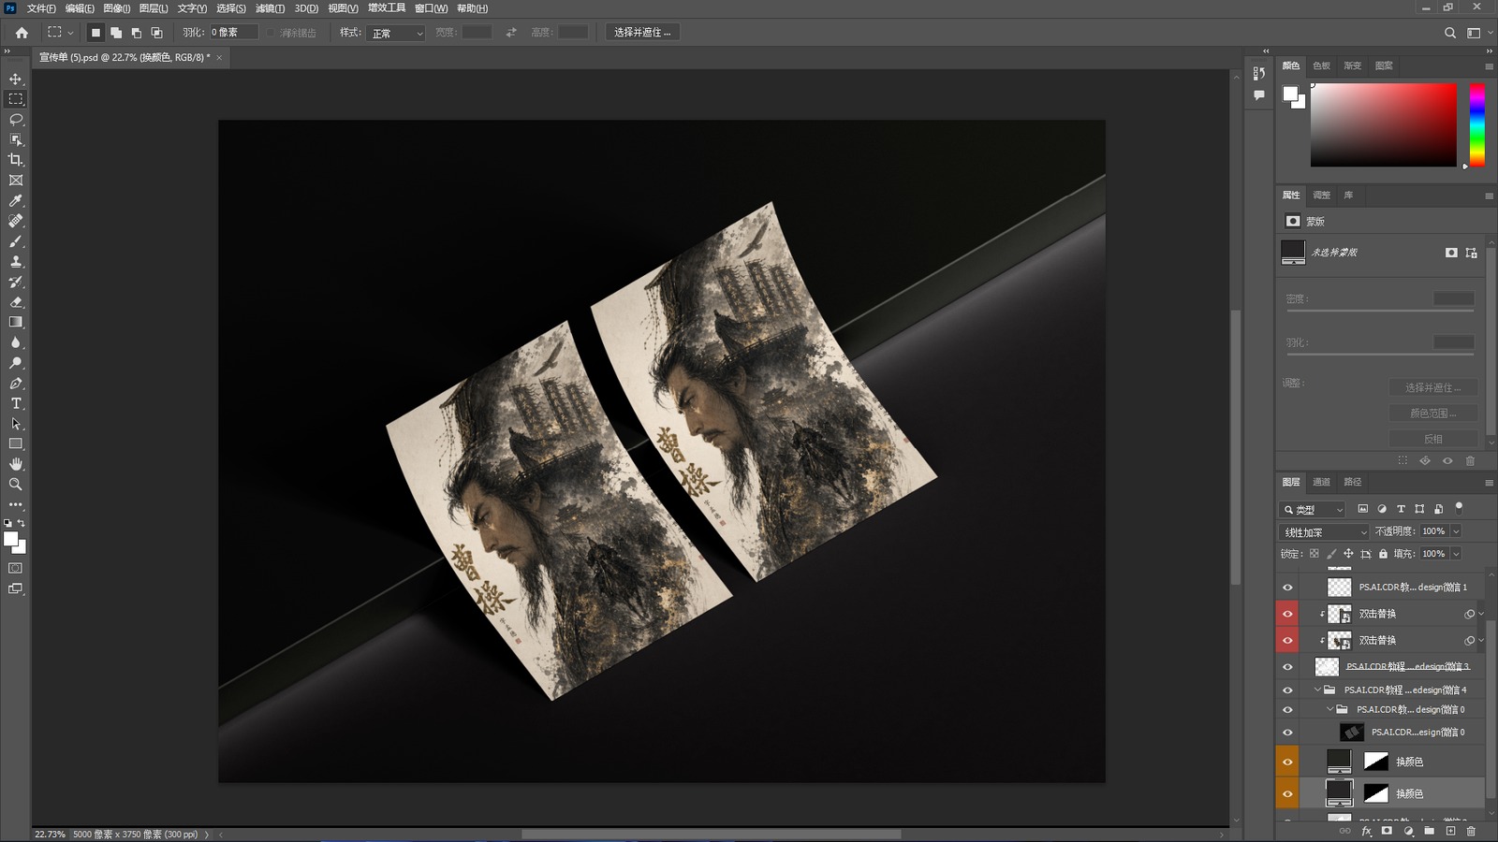The width and height of the screenshot is (1498, 842).
Task: Open the blend mode dropdown 线性加深
Action: (1324, 531)
